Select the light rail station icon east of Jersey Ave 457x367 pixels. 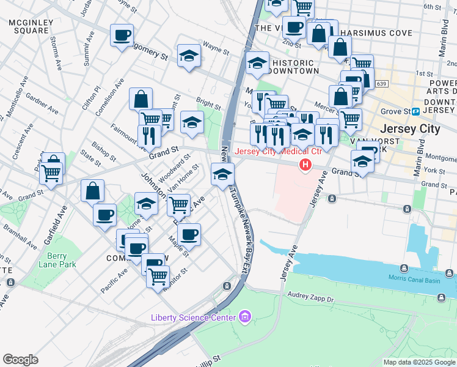point(407,209)
